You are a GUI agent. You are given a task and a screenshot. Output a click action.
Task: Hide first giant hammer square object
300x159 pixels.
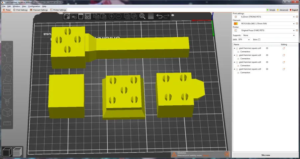click(267, 48)
